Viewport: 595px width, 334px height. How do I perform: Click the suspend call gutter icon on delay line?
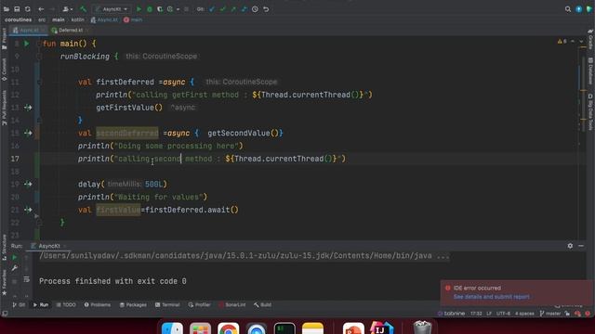[x=28, y=184]
